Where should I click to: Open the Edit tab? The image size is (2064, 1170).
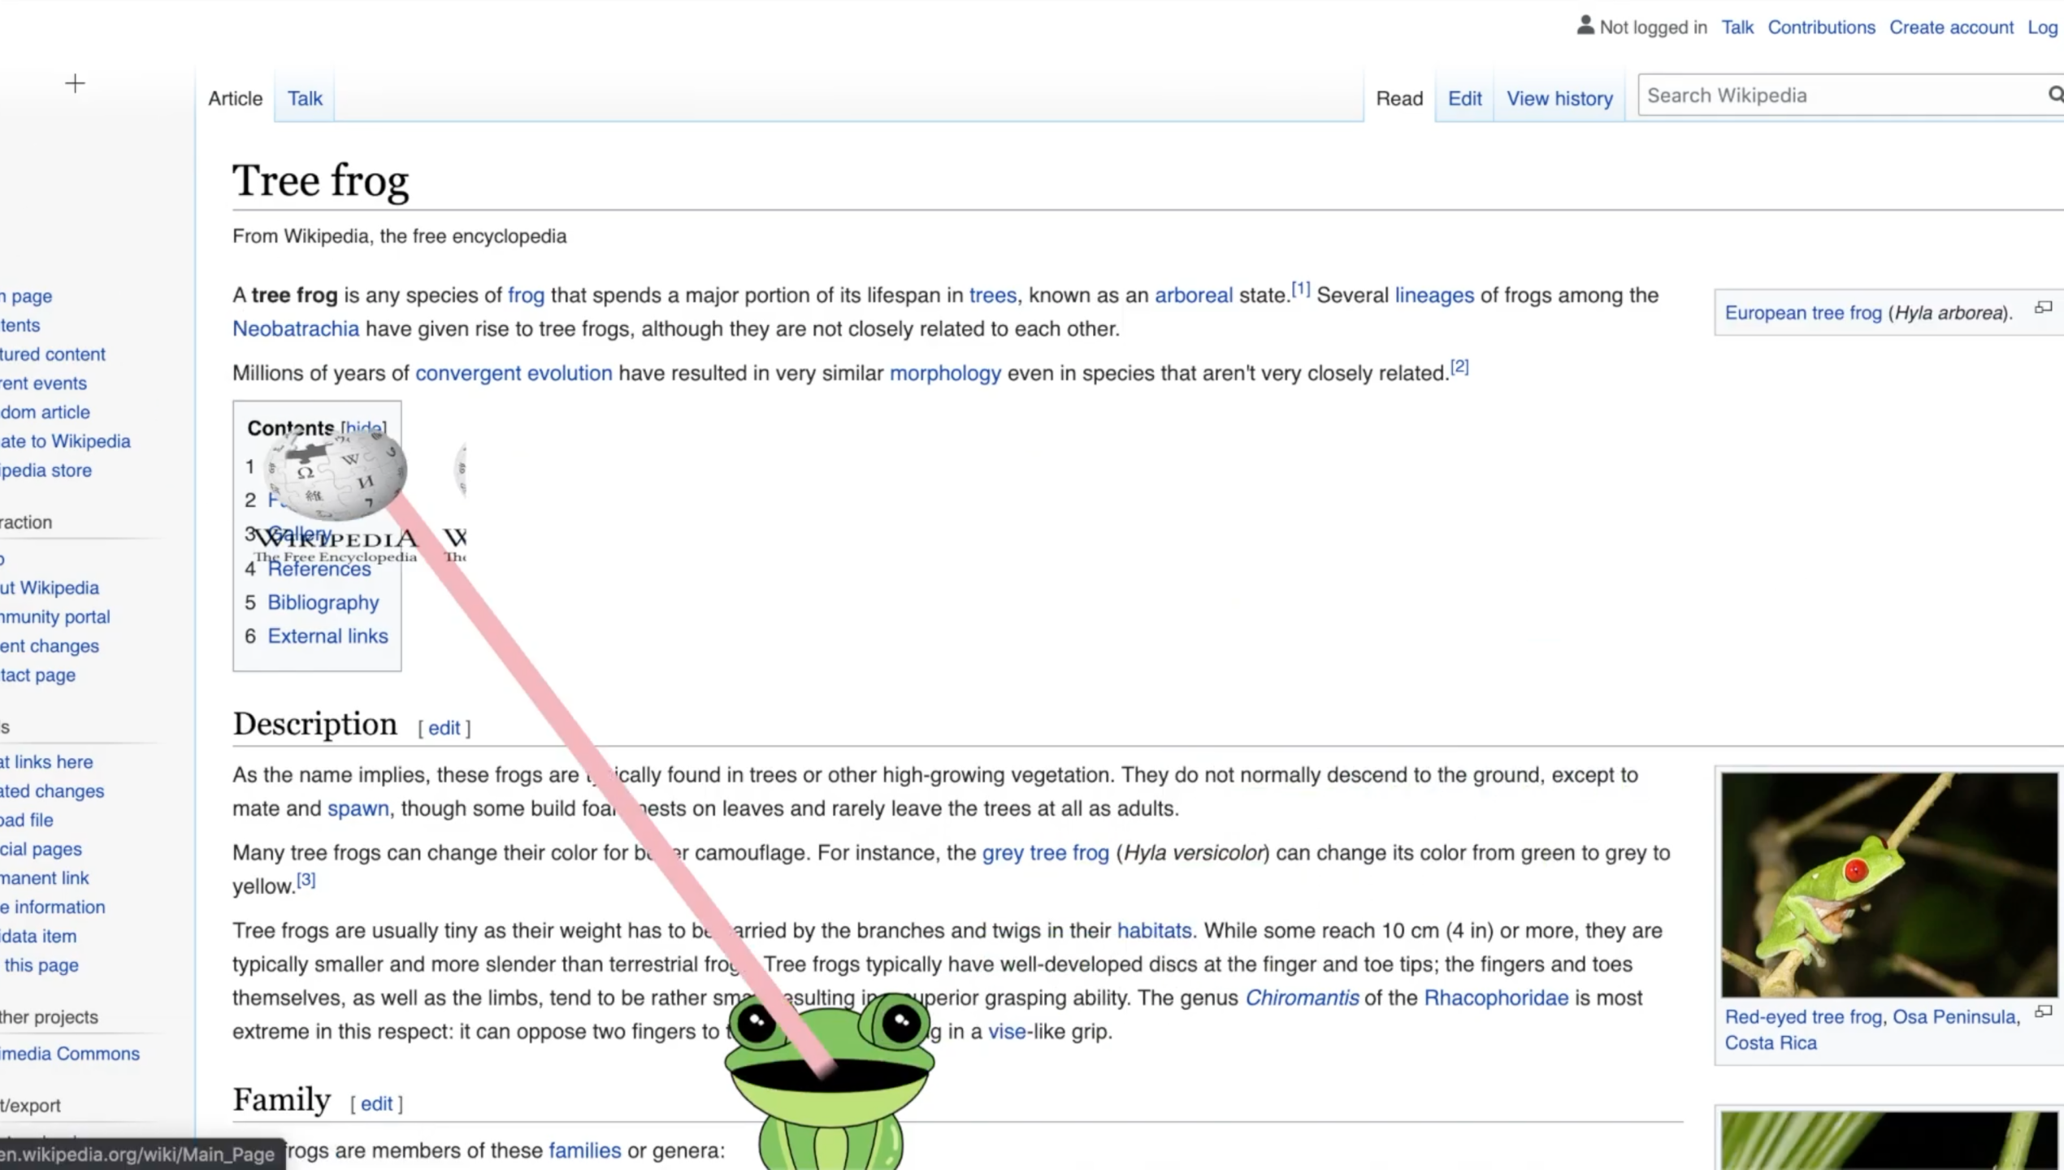pos(1464,98)
